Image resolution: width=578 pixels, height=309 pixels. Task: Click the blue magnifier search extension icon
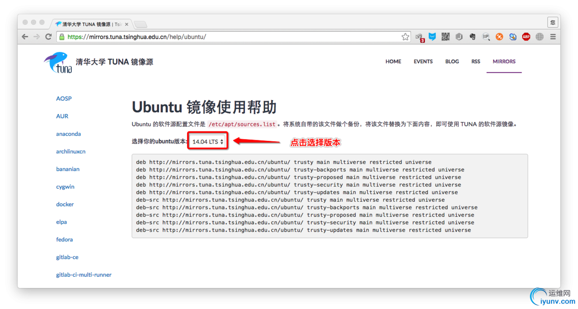click(513, 36)
